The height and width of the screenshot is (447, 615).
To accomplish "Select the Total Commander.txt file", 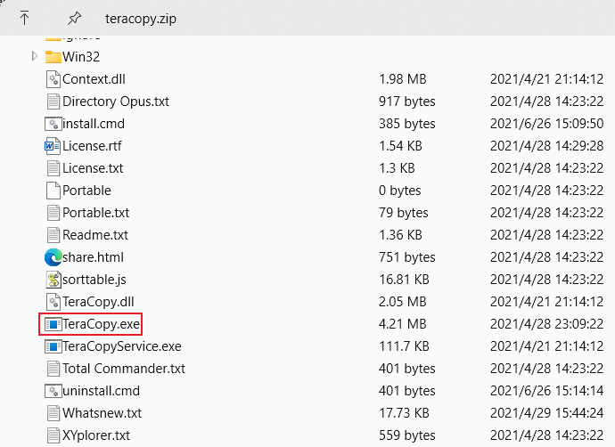I will click(123, 369).
